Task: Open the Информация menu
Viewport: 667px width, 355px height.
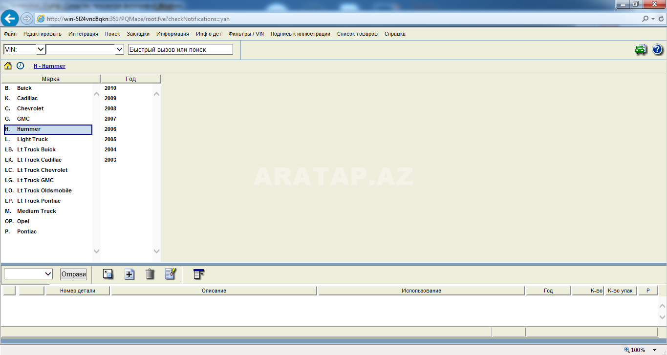Action: [x=172, y=34]
